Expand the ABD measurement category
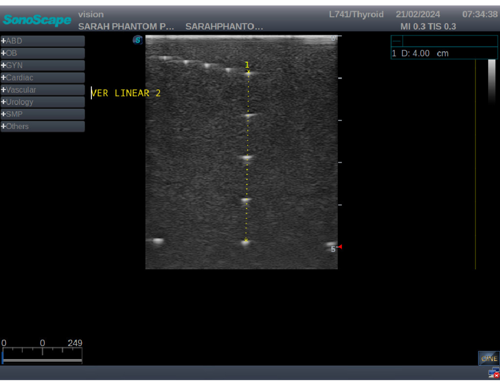 [x=42, y=41]
